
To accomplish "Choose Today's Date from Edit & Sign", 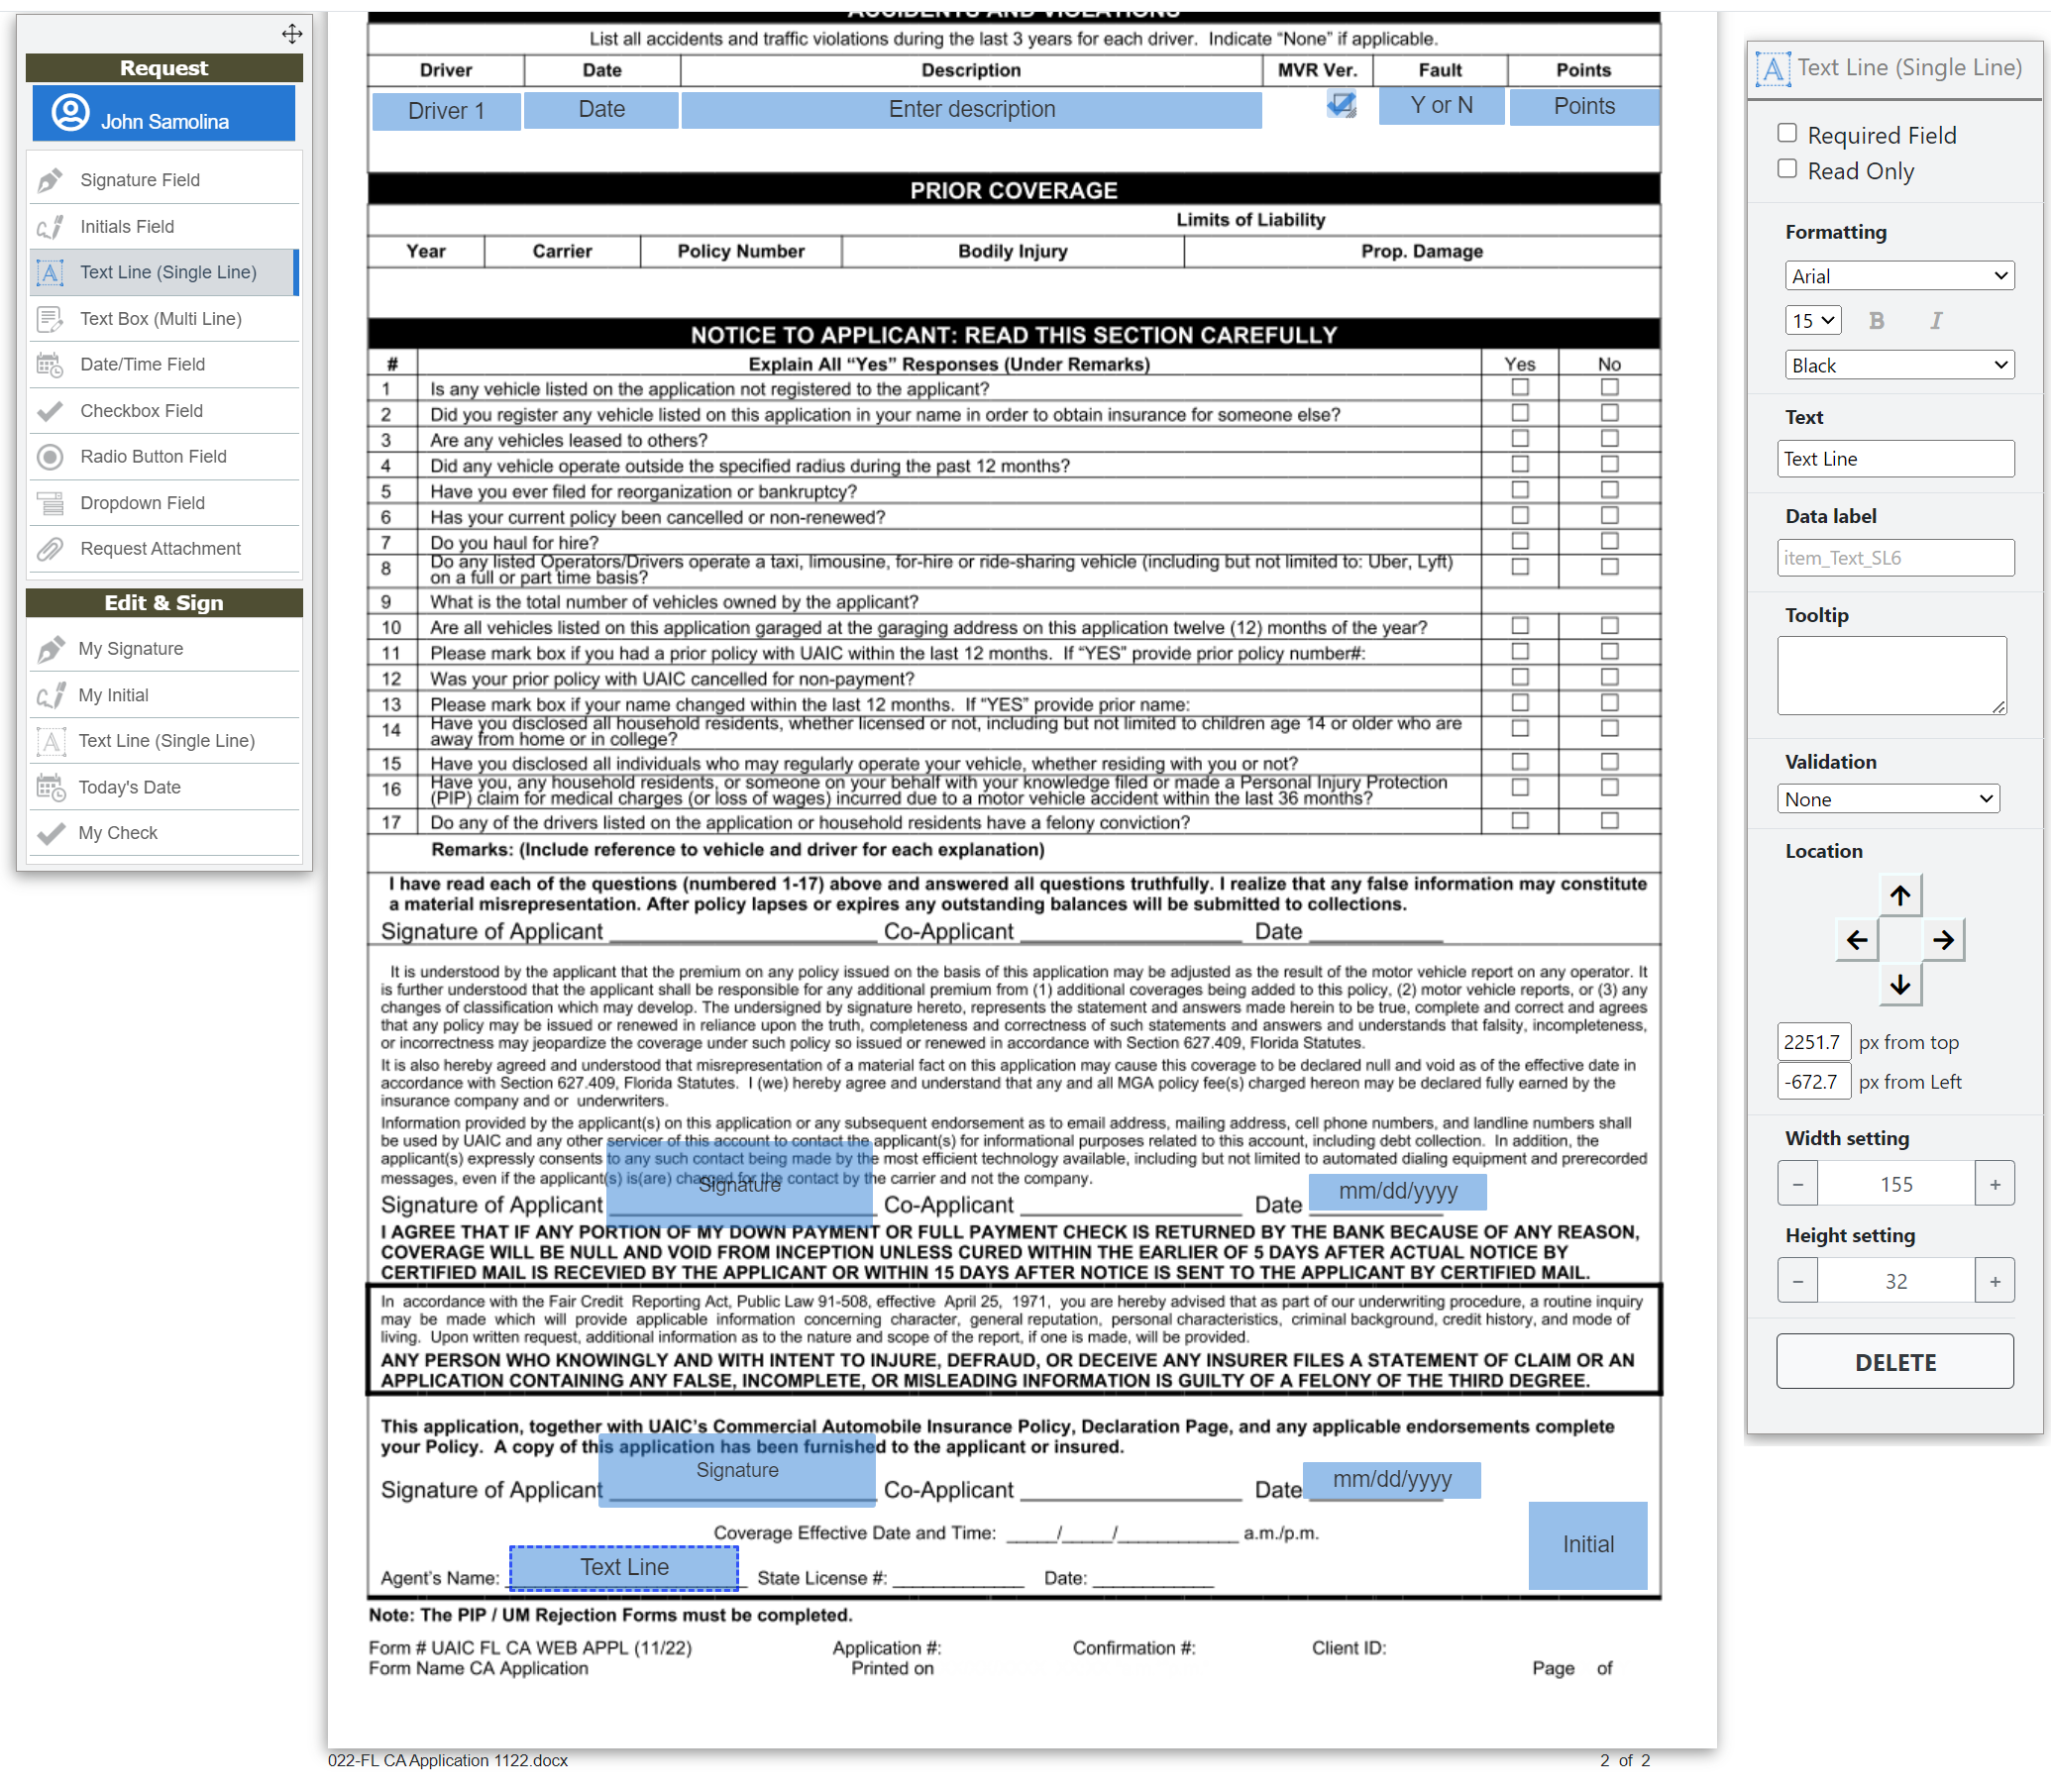I will click(x=129, y=788).
